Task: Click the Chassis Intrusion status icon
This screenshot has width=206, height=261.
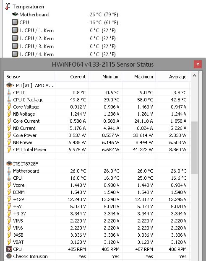Action: [x=9, y=256]
